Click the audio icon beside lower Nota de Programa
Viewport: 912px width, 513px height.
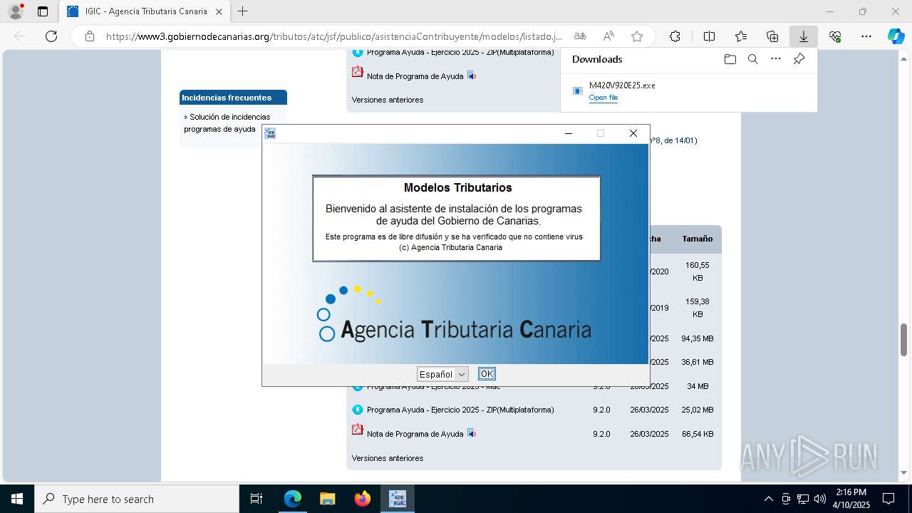point(472,433)
